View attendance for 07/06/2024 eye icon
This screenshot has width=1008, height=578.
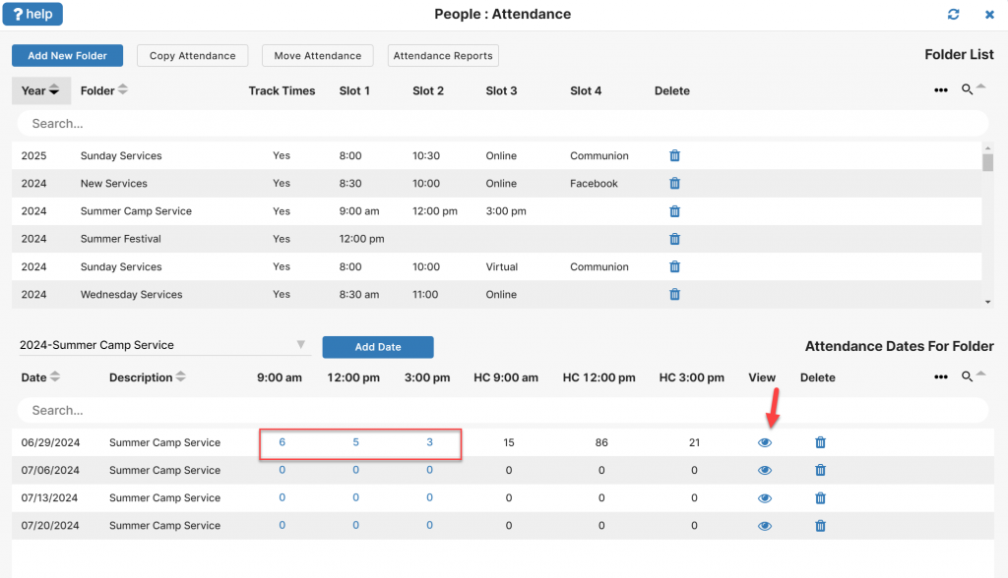pos(764,470)
